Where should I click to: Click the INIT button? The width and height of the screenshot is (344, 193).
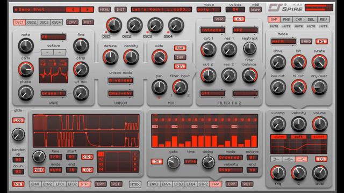click(120, 10)
